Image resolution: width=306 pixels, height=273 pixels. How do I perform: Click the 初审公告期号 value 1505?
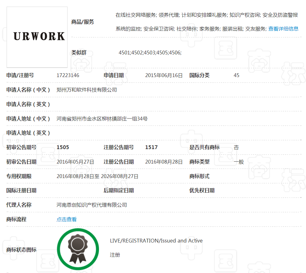pyautogui.click(x=61, y=147)
